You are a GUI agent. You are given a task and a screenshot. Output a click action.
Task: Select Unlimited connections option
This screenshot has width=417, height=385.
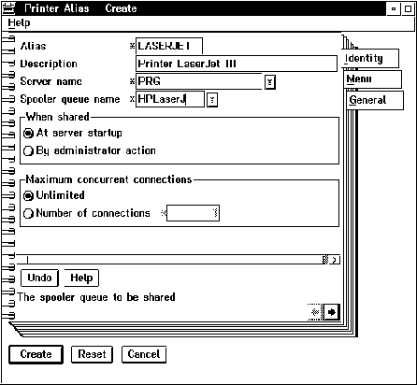coord(54,195)
